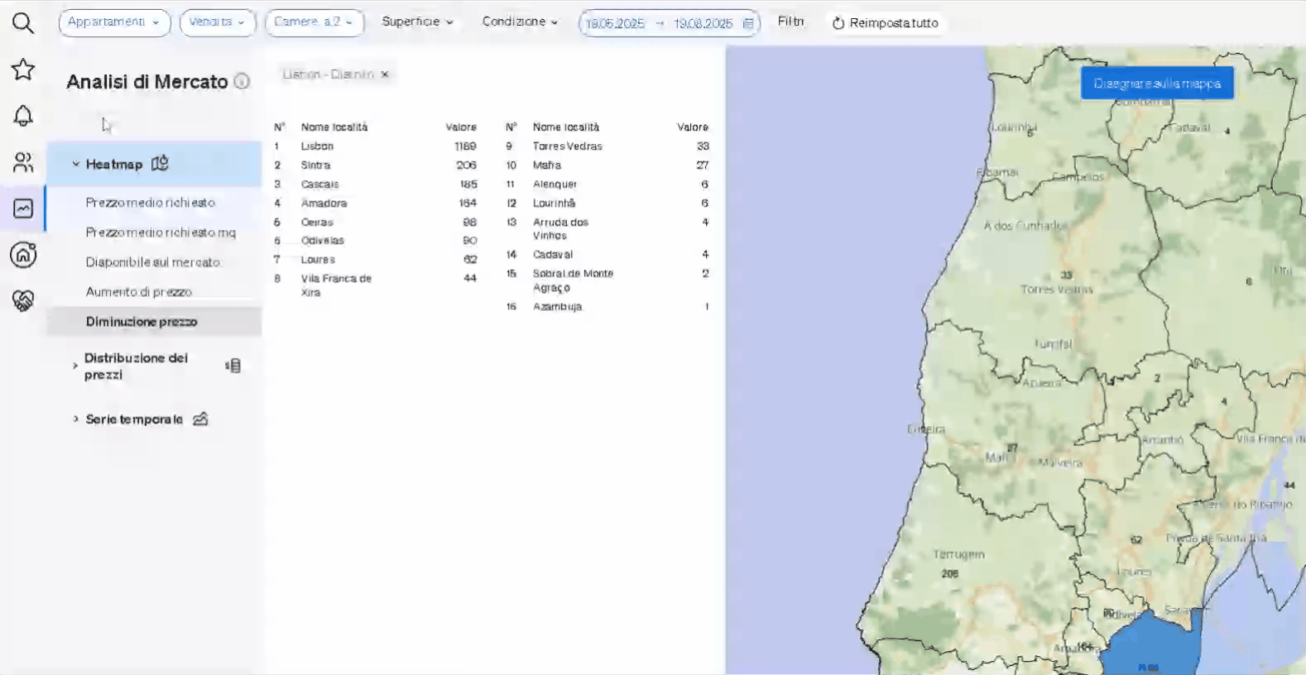The image size is (1306, 675).
Task: Expand the Serie temporale section
Action: point(134,419)
